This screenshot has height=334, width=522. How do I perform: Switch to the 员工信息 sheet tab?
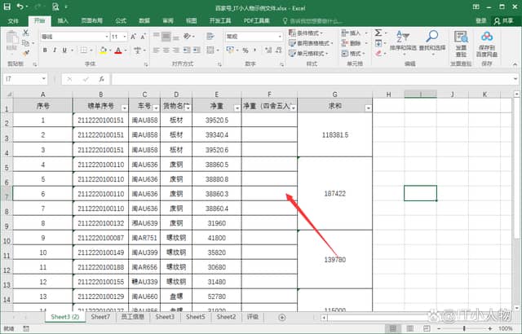(x=132, y=317)
